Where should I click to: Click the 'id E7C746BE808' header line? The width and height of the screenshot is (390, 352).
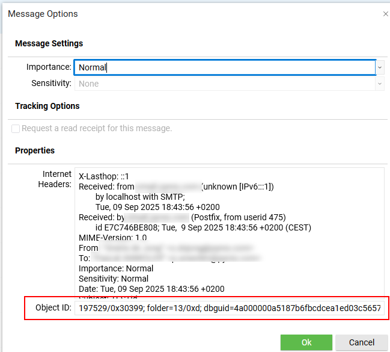pyautogui.click(x=203, y=227)
